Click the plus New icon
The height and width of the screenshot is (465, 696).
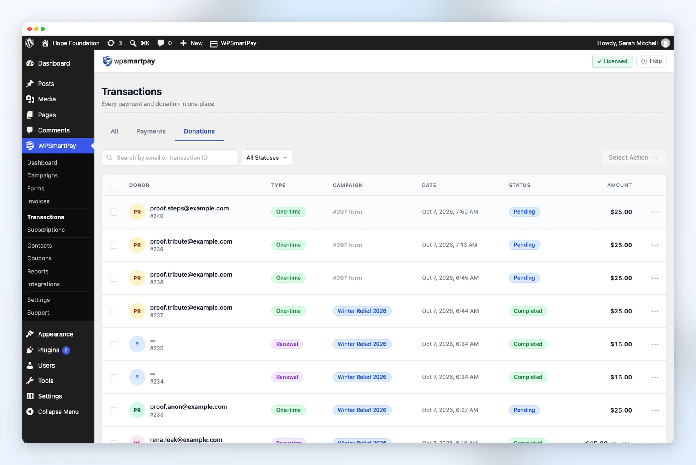pyautogui.click(x=183, y=43)
